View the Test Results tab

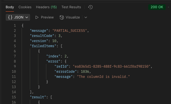click(x=71, y=7)
